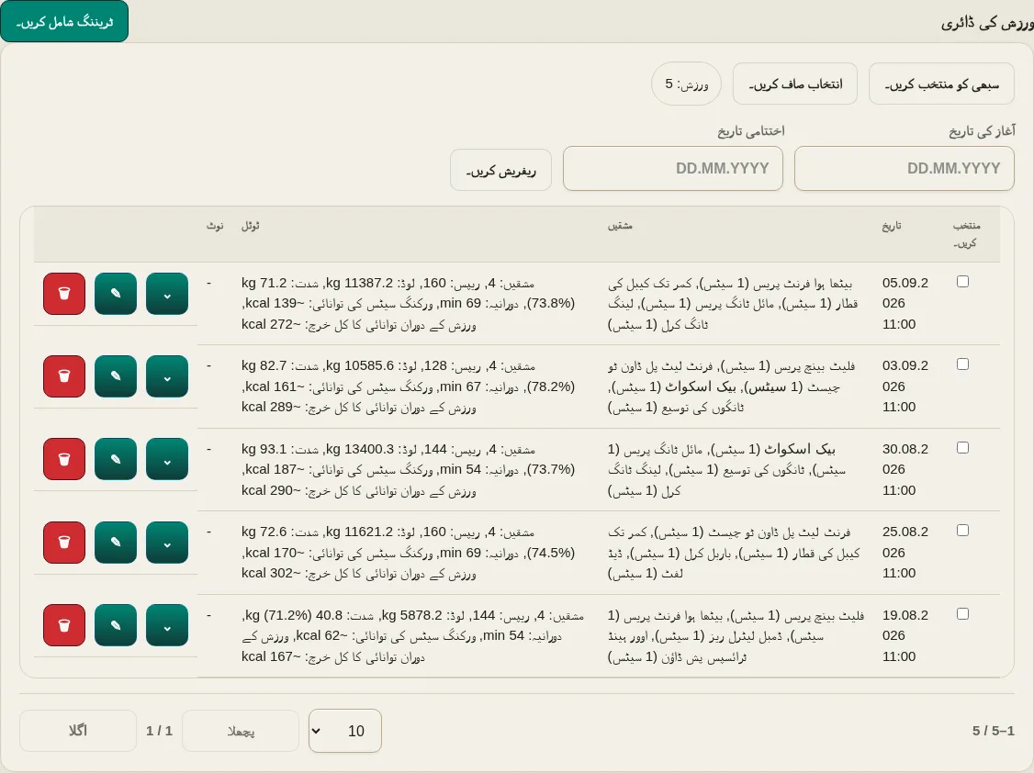
Task: Click the ریفریش کریں button
Action: pyautogui.click(x=500, y=170)
